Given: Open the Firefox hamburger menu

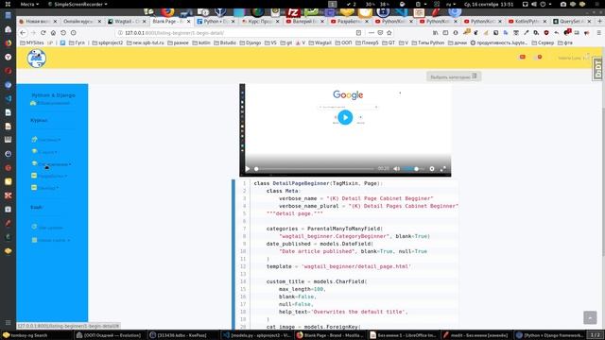Looking at the screenshot, I should [x=598, y=33].
